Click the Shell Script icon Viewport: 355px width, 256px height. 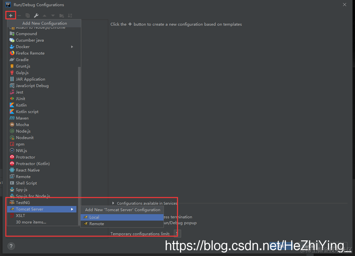click(12, 183)
